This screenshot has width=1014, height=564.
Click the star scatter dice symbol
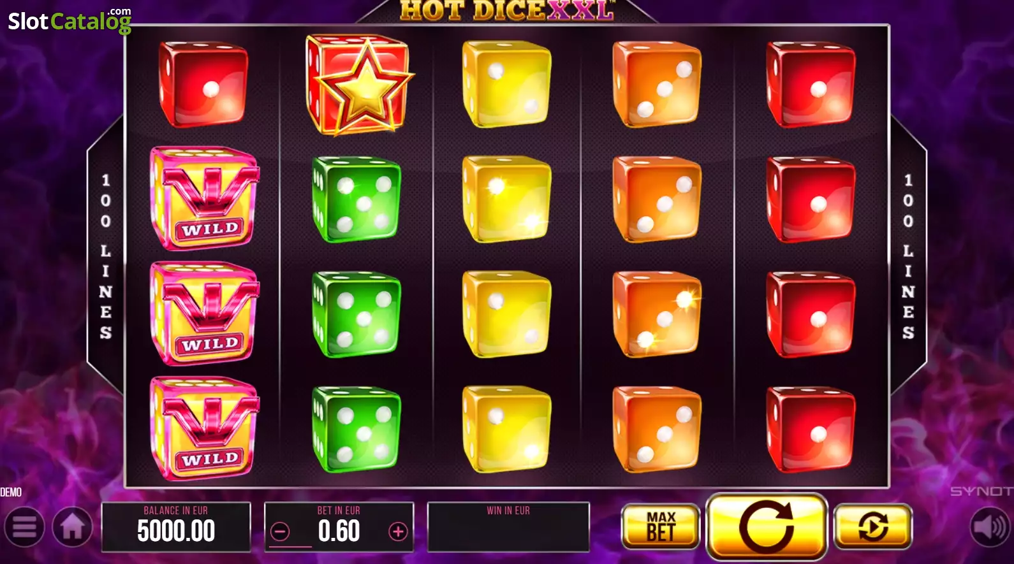359,84
